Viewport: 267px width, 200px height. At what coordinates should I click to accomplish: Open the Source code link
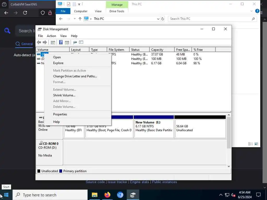point(95,182)
